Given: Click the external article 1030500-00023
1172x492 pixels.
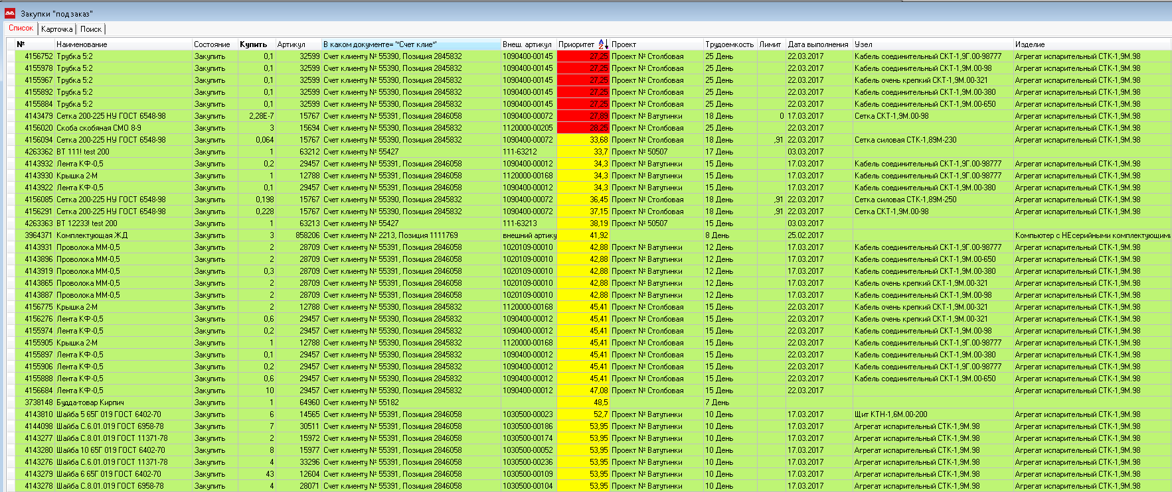Looking at the screenshot, I should click(528, 414).
